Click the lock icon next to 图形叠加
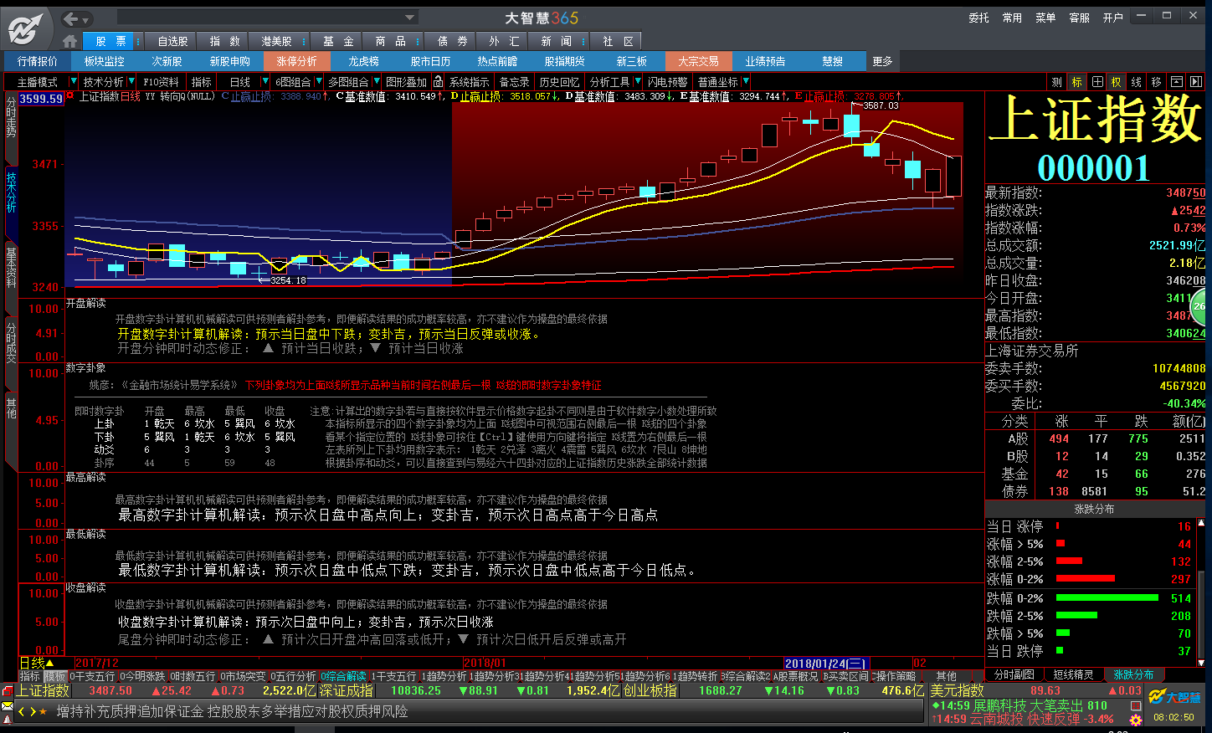Screen dimensions: 1212x733 pos(438,81)
